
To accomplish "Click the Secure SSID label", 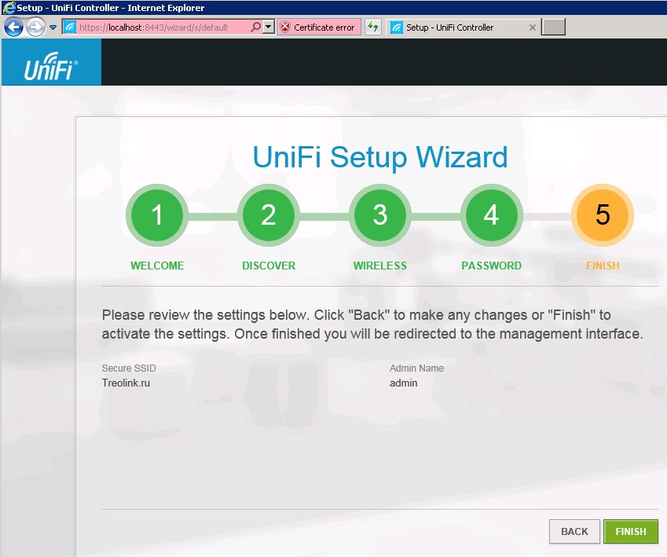I will pos(129,368).
